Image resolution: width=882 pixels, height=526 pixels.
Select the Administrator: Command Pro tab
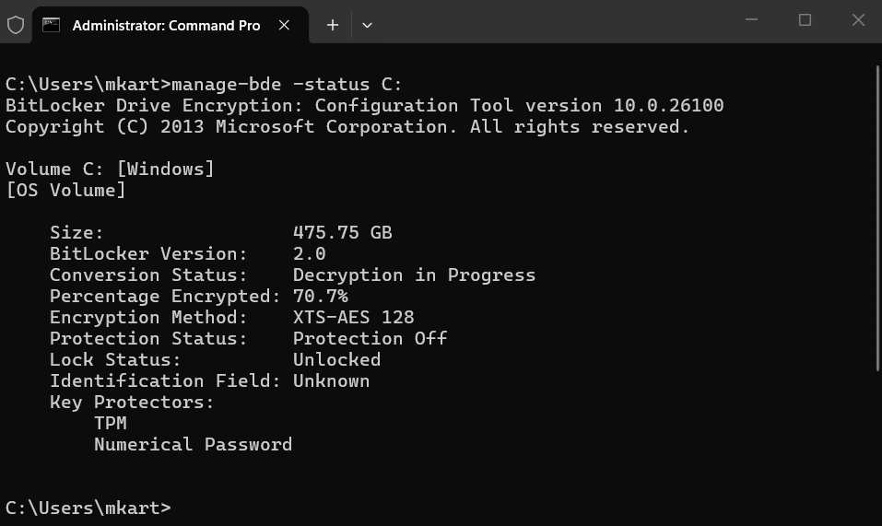click(166, 25)
